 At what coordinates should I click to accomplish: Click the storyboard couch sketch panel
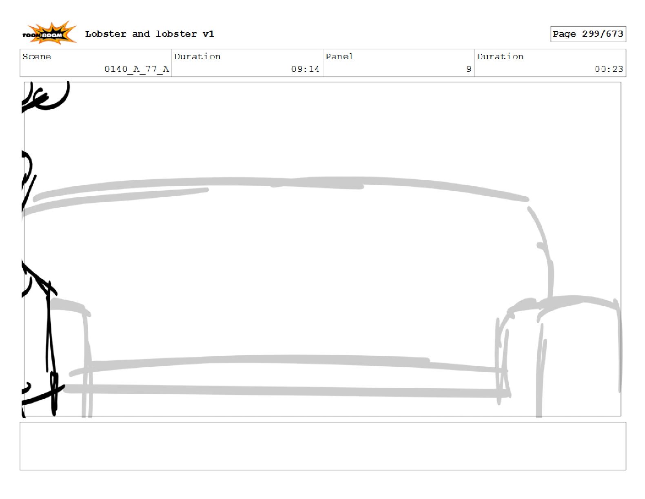[x=323, y=249]
